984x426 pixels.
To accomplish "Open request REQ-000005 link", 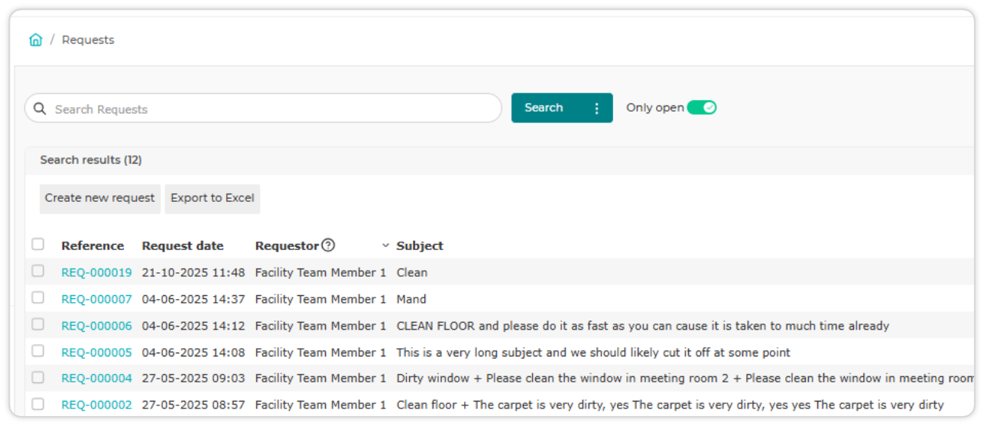I will 96,353.
